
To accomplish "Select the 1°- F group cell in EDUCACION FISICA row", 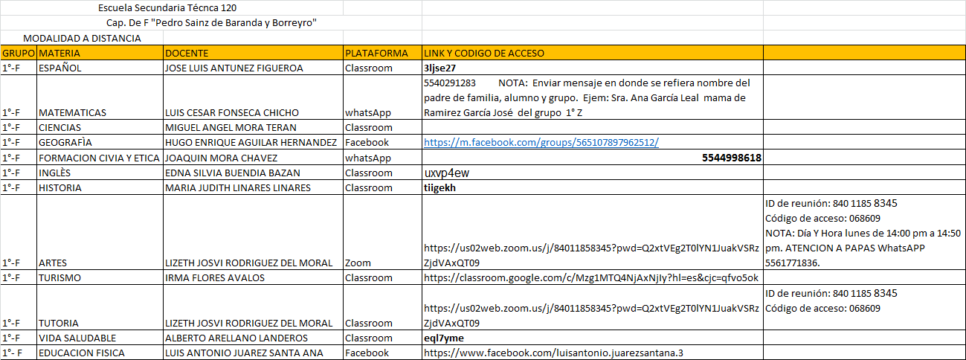I will (x=19, y=353).
